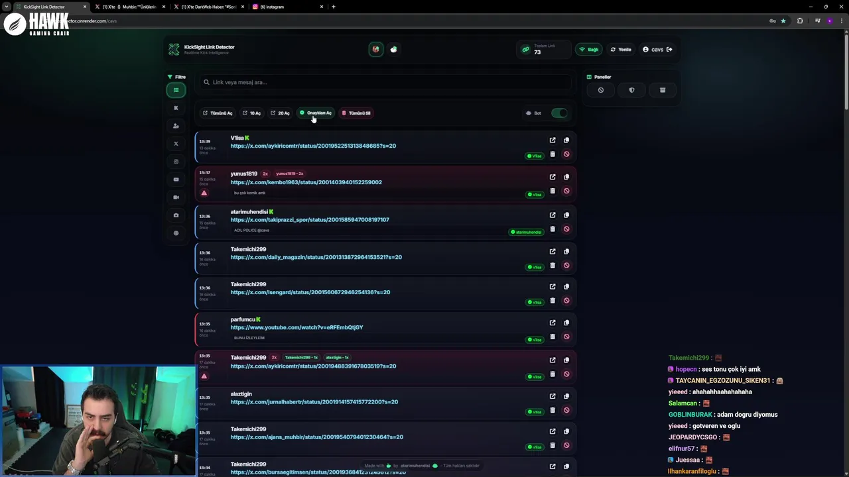The height and width of the screenshot is (477, 849).
Task: Delete atarimuhendisi row
Action: pyautogui.click(x=553, y=229)
